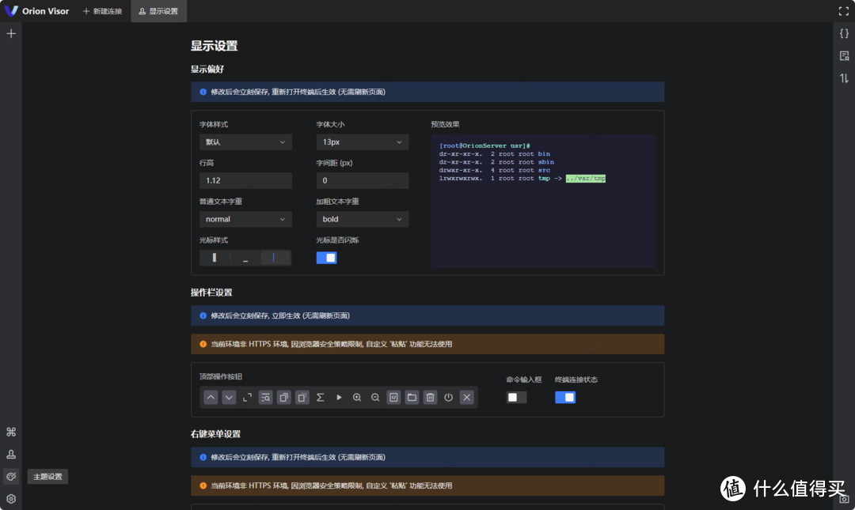
Task: Open the bold font weight dropdown showing bold
Action: (x=363, y=219)
